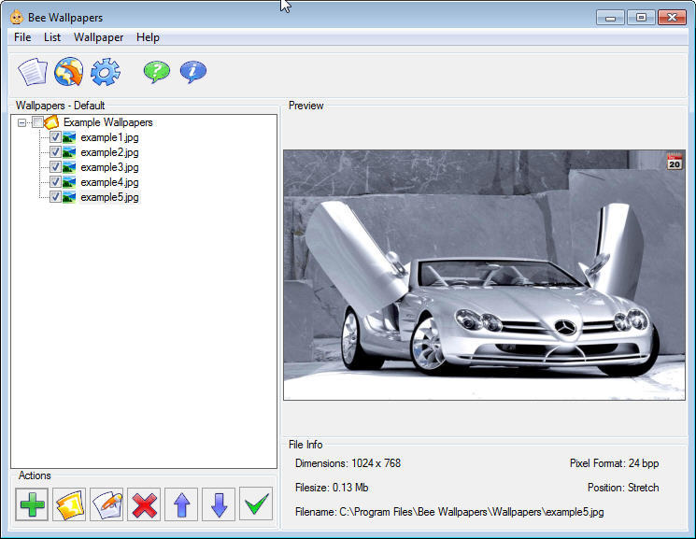Click the documents list toolbar icon
The height and width of the screenshot is (539, 696).
[33, 72]
